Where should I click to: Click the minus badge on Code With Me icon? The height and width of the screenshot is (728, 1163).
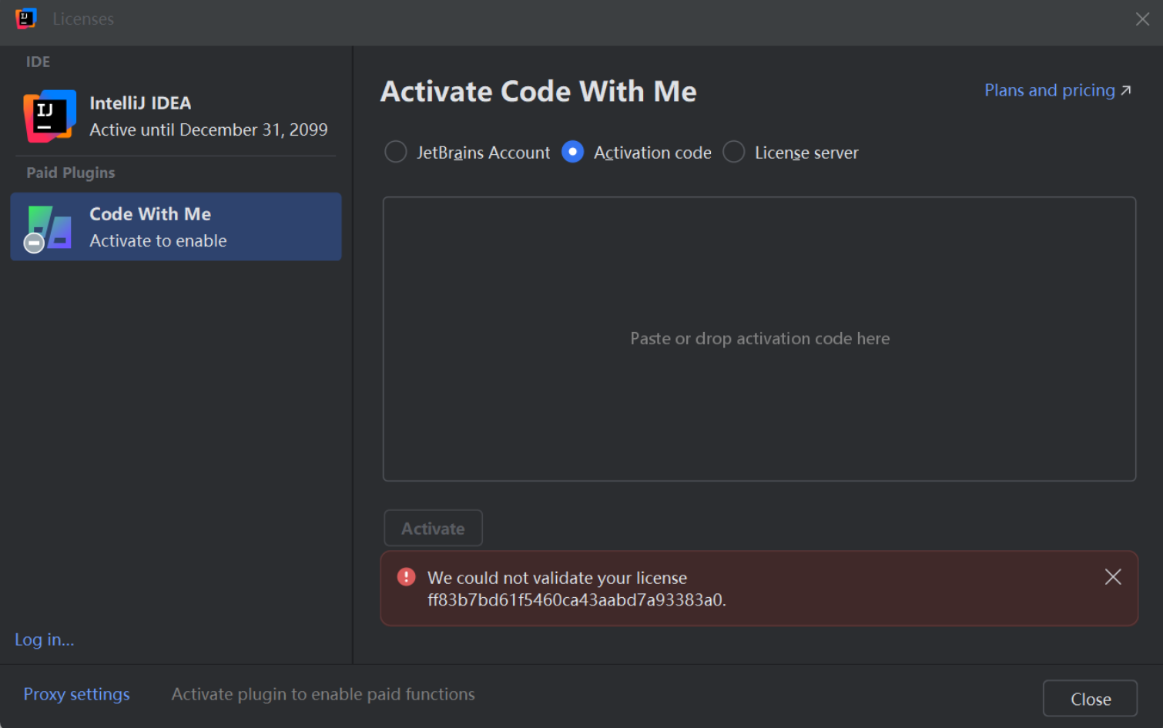[34, 243]
